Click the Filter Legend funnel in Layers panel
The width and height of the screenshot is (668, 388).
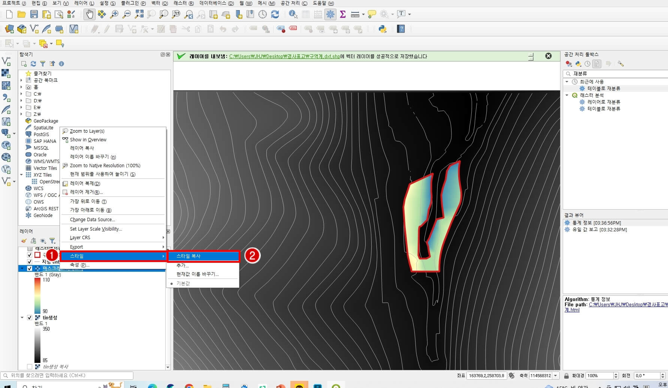tap(52, 241)
